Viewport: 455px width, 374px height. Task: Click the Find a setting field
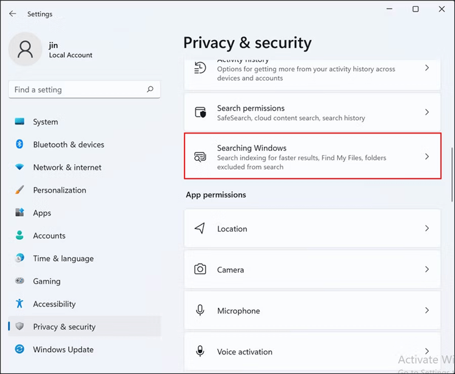pyautogui.click(x=84, y=89)
